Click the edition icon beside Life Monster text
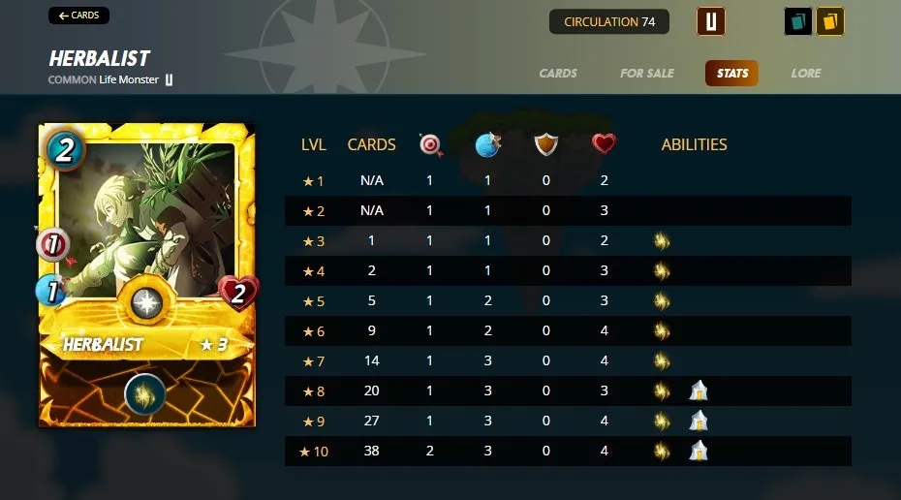 169,79
